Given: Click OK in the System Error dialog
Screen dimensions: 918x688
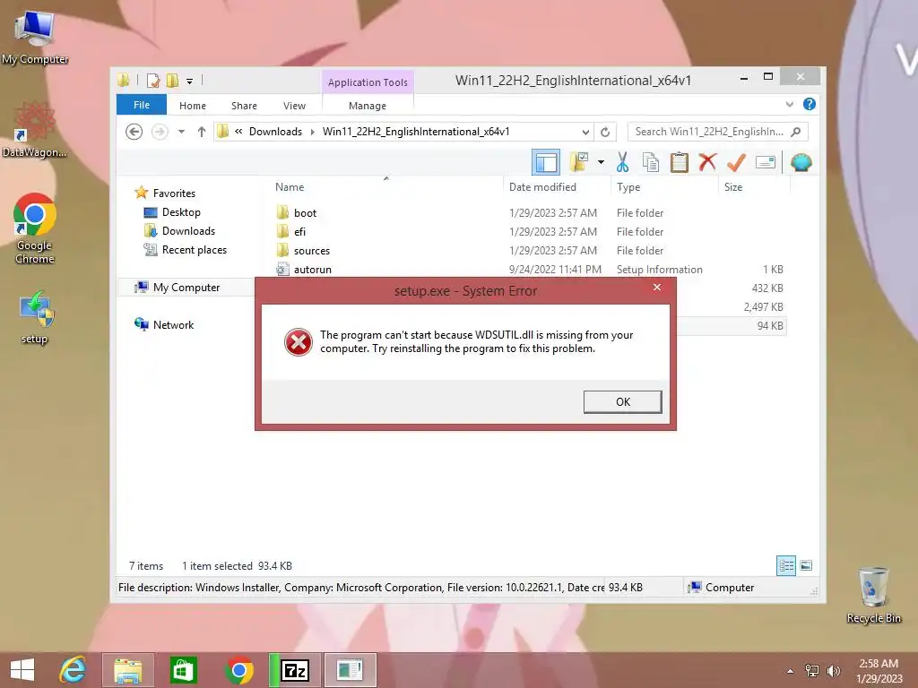Looking at the screenshot, I should tap(622, 402).
